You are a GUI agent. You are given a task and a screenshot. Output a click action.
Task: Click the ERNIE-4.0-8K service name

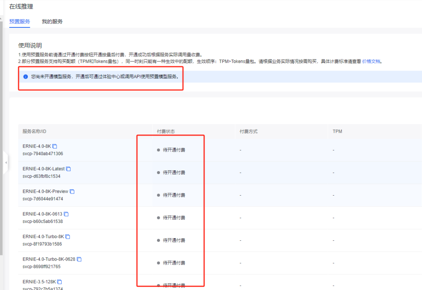pyautogui.click(x=37, y=146)
